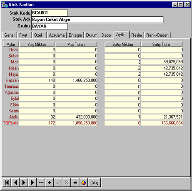Delete record with minus icon
The width and height of the screenshot is (192, 191).
(75, 183)
